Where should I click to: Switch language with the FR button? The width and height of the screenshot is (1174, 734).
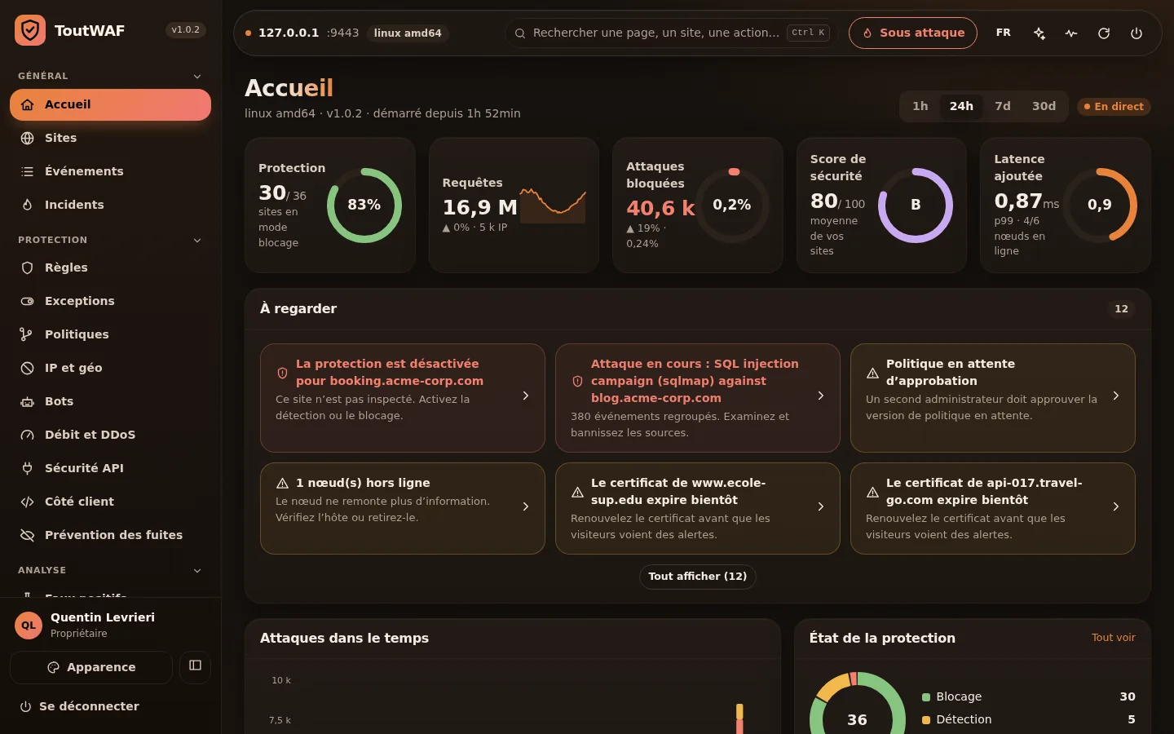[x=1004, y=33]
